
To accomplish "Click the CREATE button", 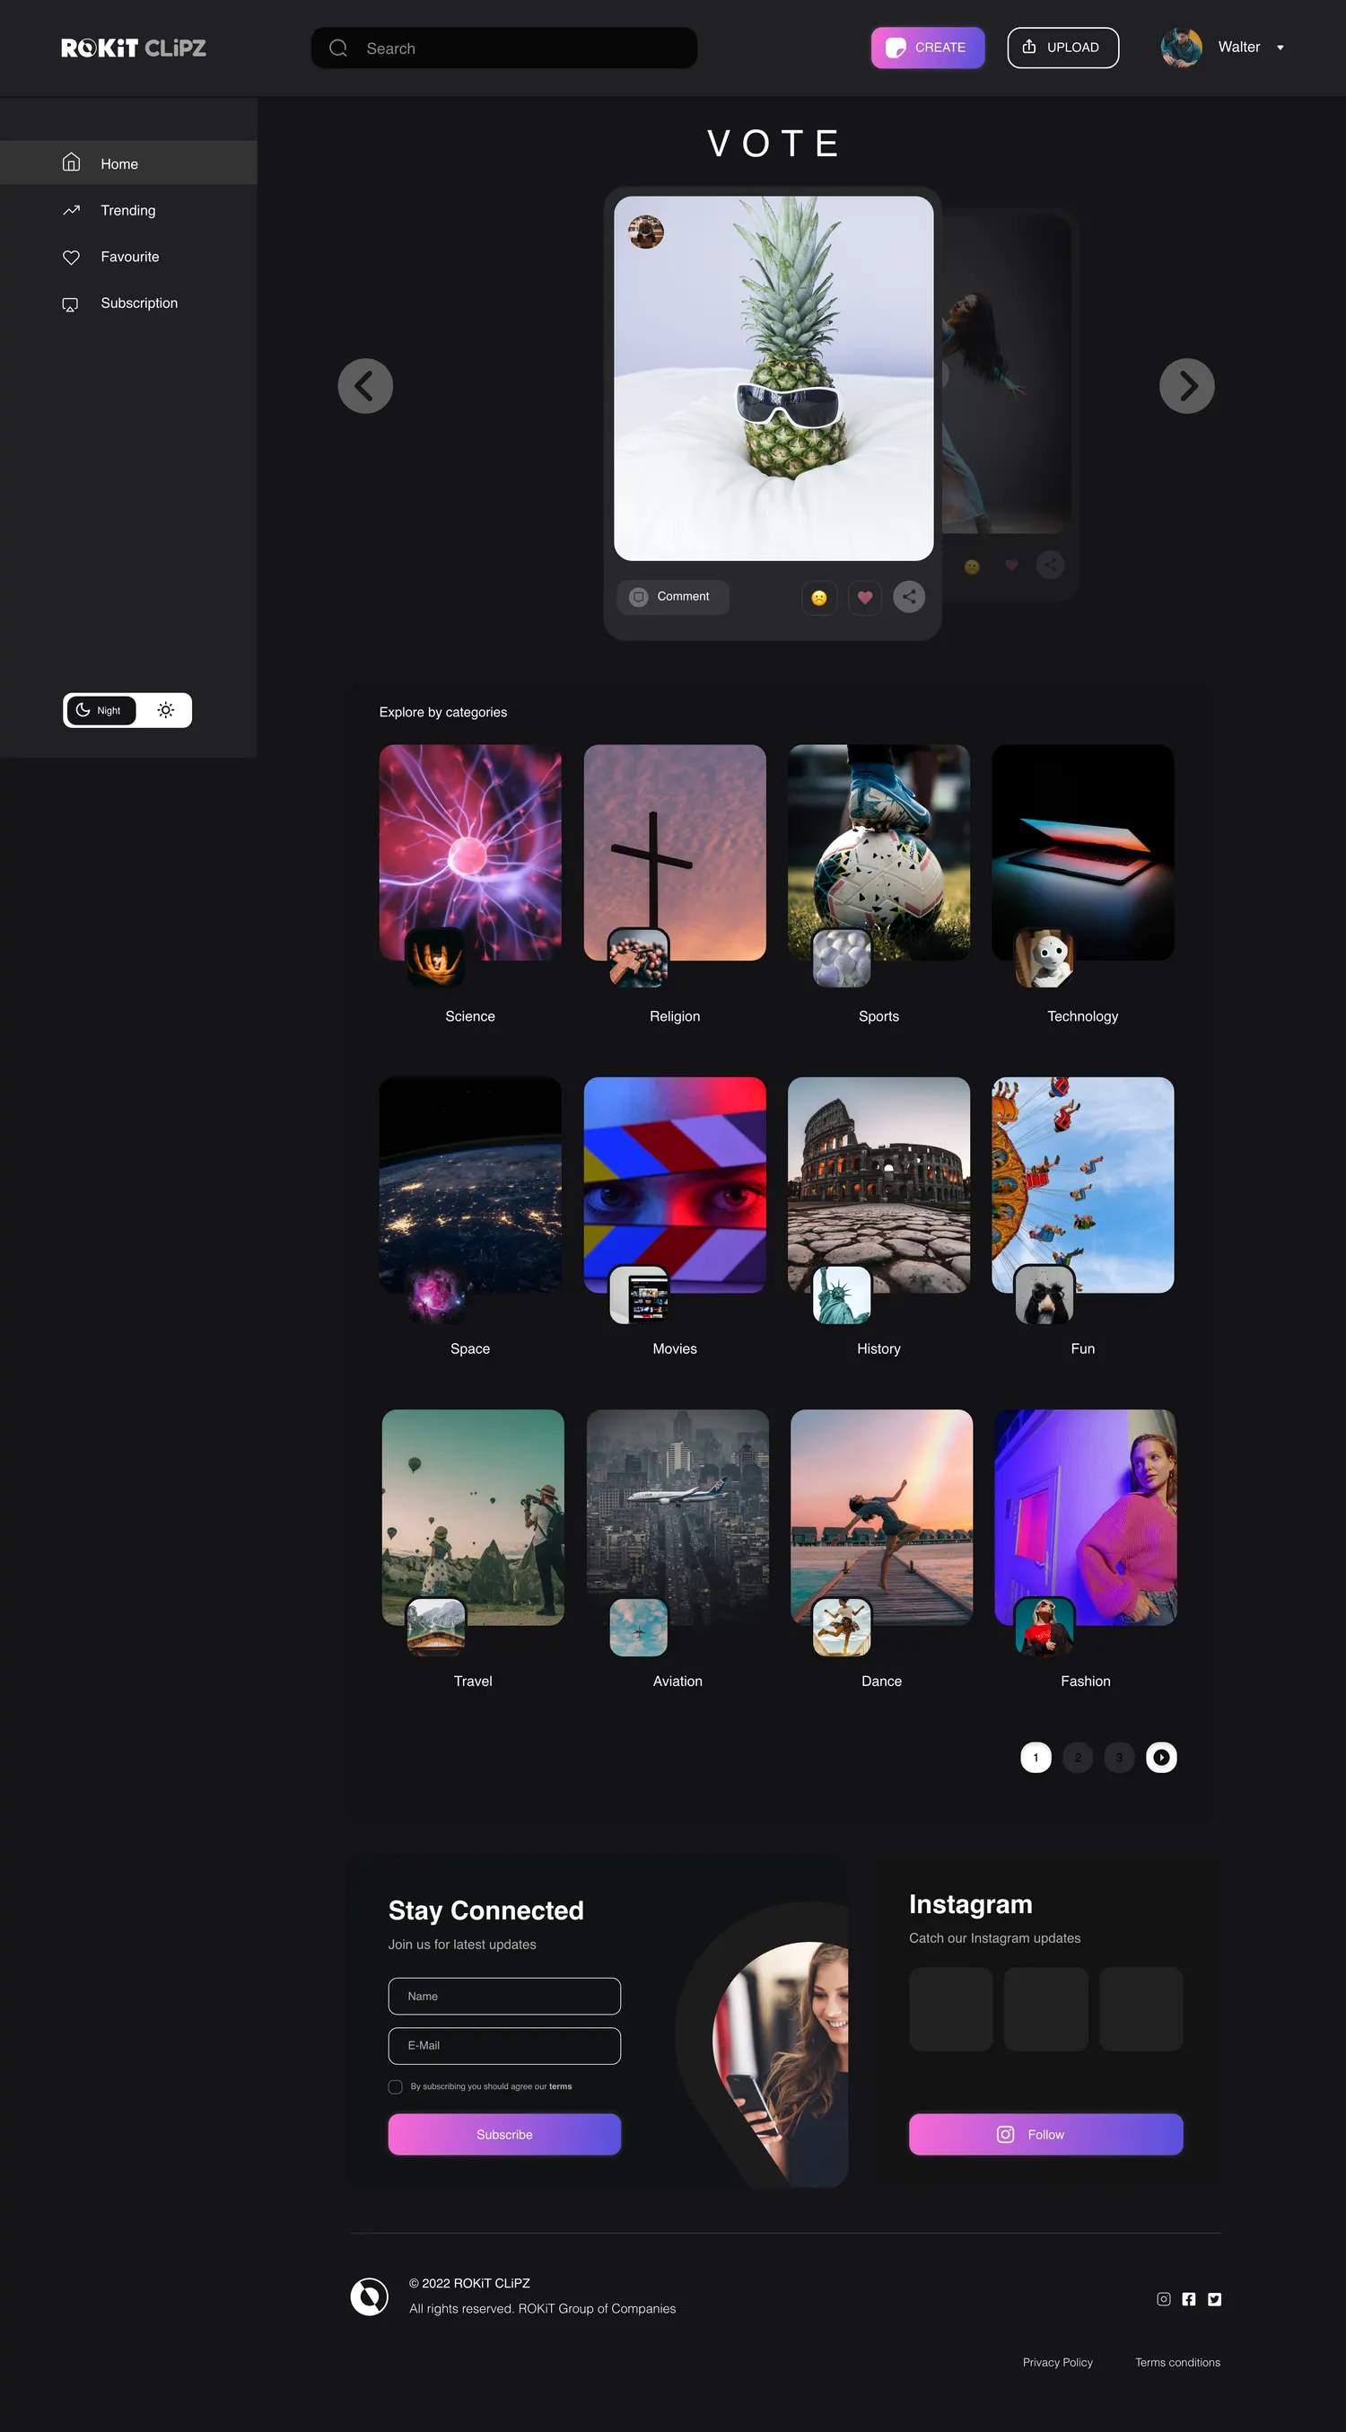I will click(928, 48).
